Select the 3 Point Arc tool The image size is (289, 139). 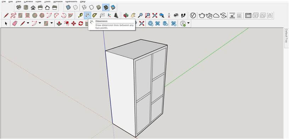click(x=63, y=15)
